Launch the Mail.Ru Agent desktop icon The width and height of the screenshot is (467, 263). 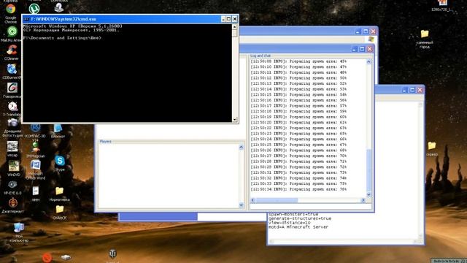point(12,31)
